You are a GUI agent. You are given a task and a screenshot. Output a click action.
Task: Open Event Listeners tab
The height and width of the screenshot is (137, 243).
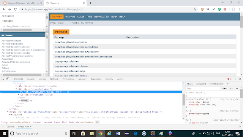coord(216,84)
